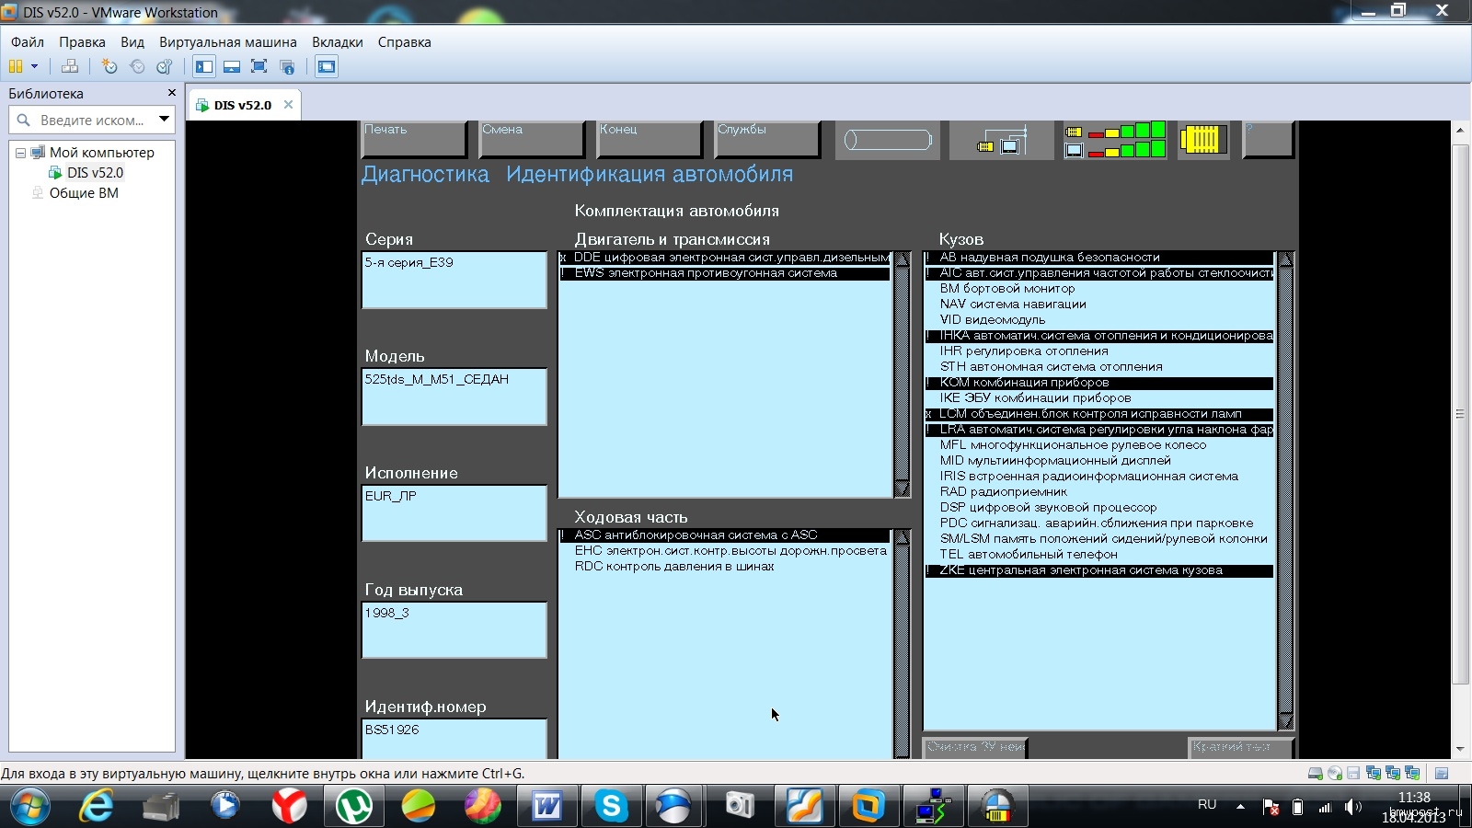This screenshot has height=828, width=1472.
Task: Enter full screen mode from the toolbar
Action: coord(259,66)
